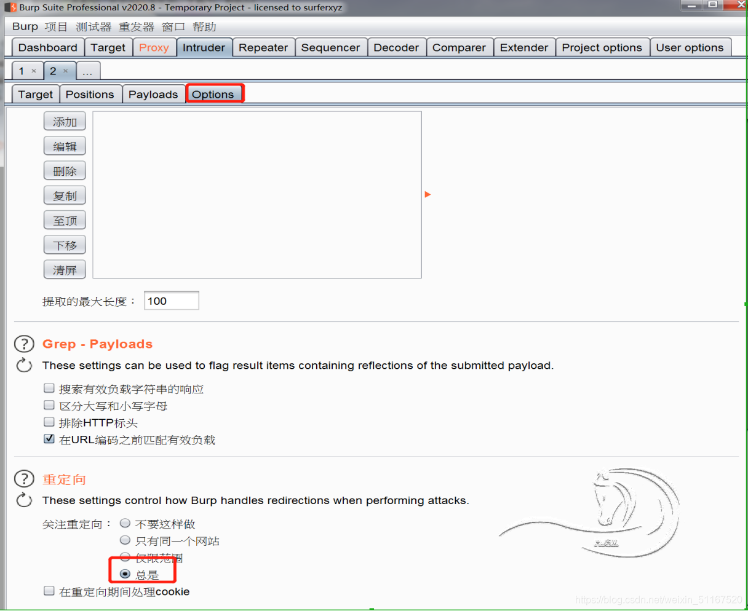The image size is (748, 611).
Task: Click the 编辑 button
Action: (65, 146)
